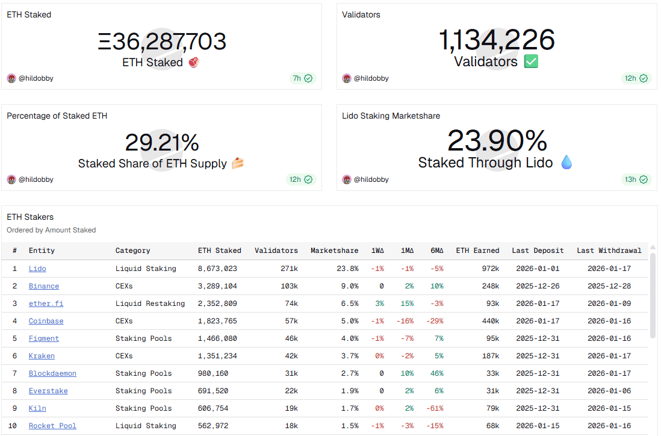Click the ETH Stakers table vertical scrollbar
The image size is (661, 436).
pyautogui.click(x=653, y=295)
